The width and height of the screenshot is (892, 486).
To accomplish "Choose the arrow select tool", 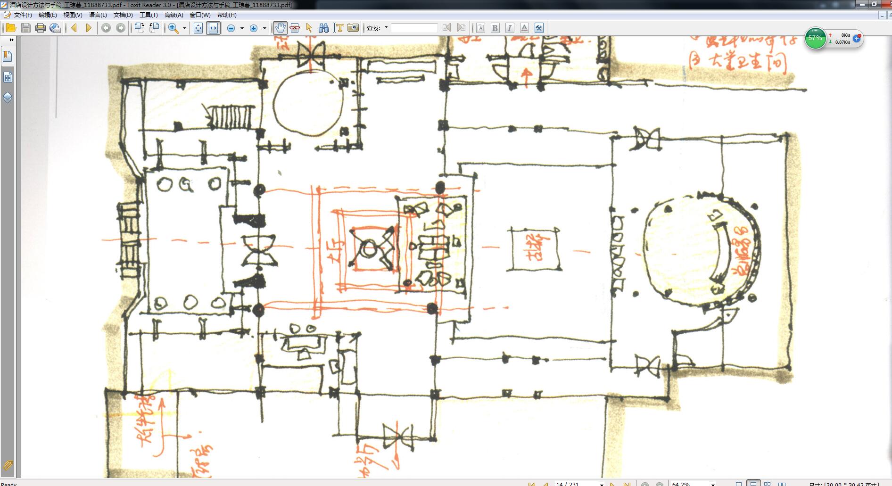I will pyautogui.click(x=309, y=28).
